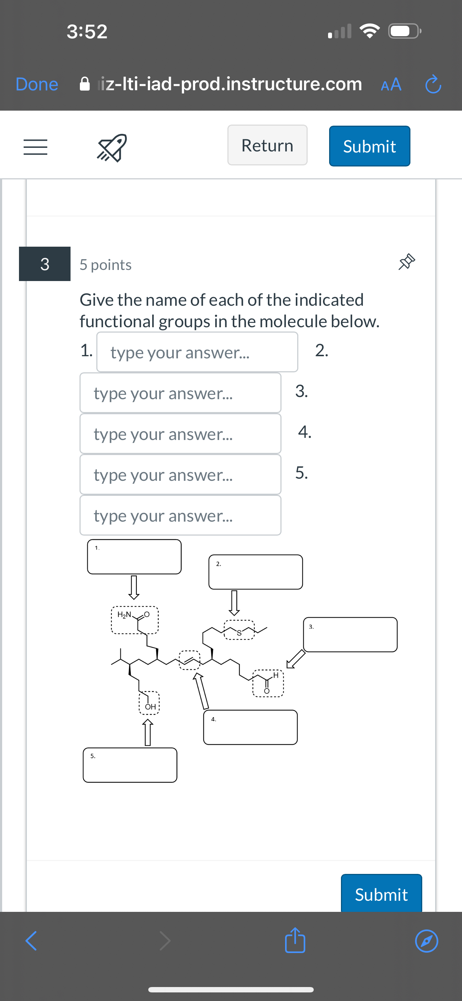Tap answer box 3 near the aldehyde arrow
Image resolution: width=462 pixels, height=1001 pixels.
[350, 634]
